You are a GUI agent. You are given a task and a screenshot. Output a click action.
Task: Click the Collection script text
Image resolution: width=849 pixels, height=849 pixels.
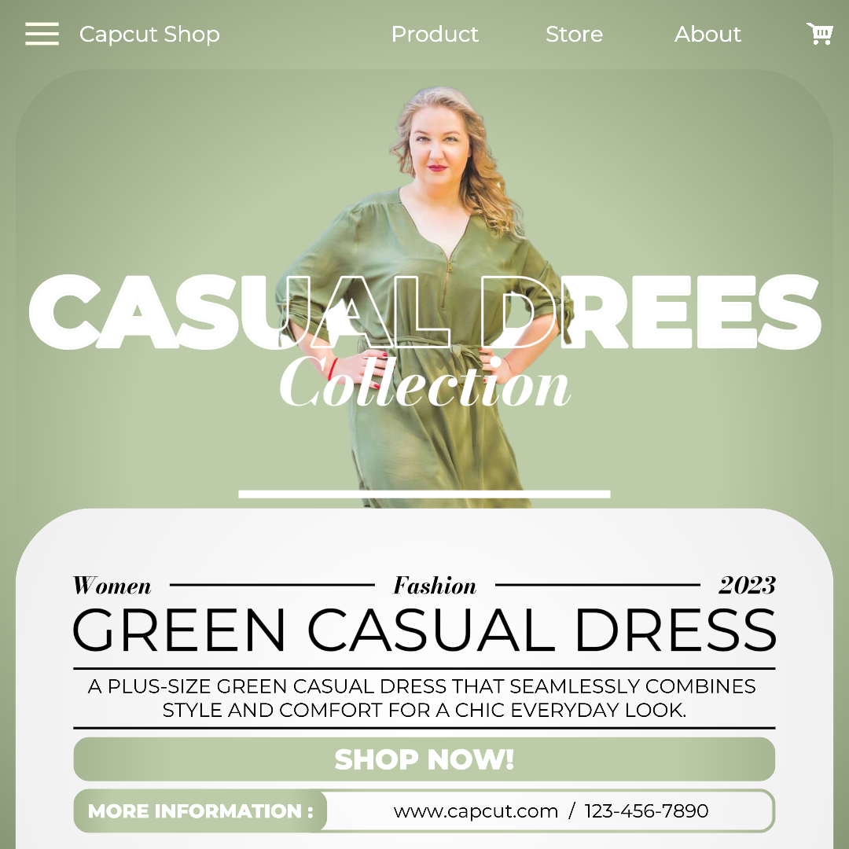click(424, 384)
